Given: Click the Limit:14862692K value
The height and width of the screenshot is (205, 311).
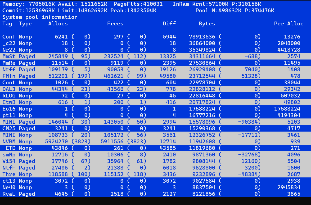Looking at the screenshot, I should tap(82, 11).
